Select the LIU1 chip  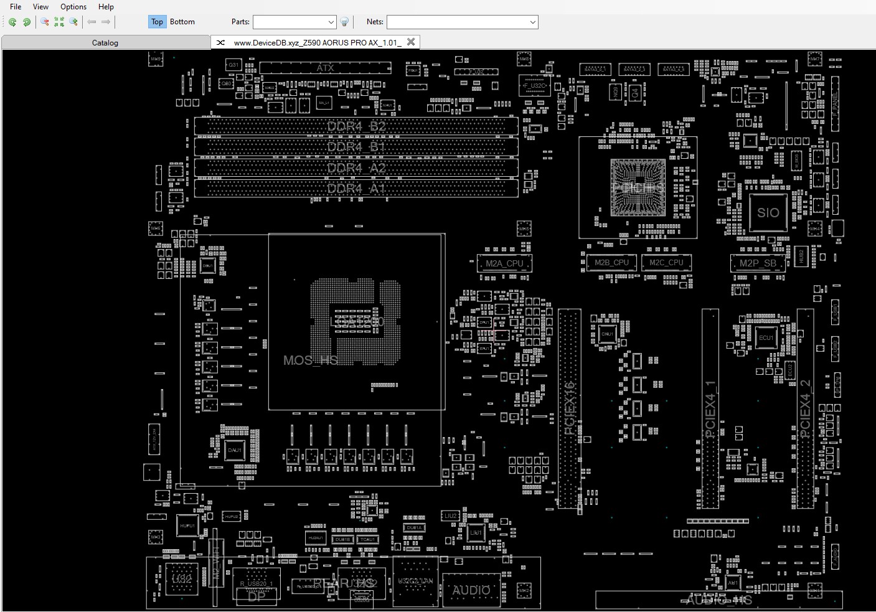[476, 533]
